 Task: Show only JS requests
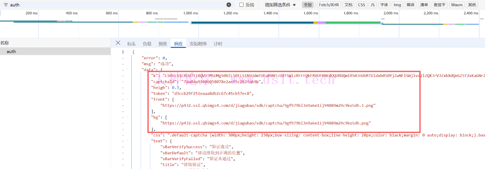[x=373, y=5]
